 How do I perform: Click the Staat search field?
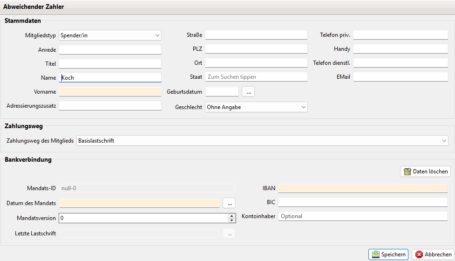tap(256, 77)
